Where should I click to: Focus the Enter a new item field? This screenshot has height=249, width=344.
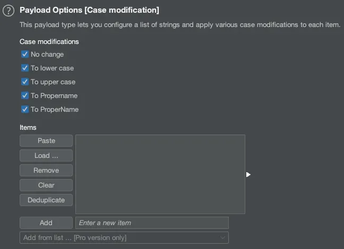pos(152,223)
